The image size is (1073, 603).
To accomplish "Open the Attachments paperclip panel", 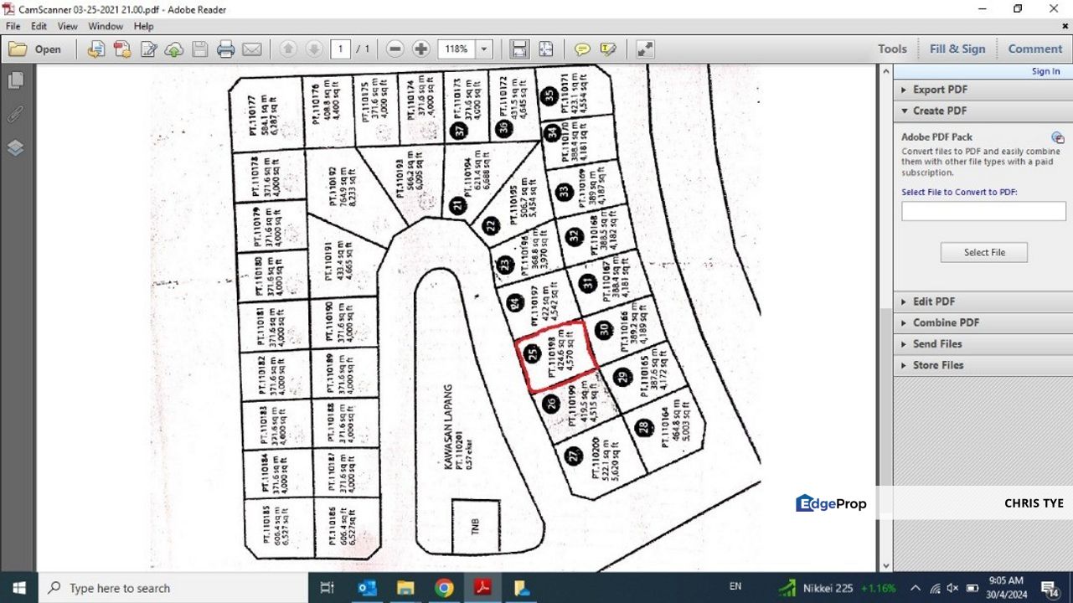I will coord(14,113).
